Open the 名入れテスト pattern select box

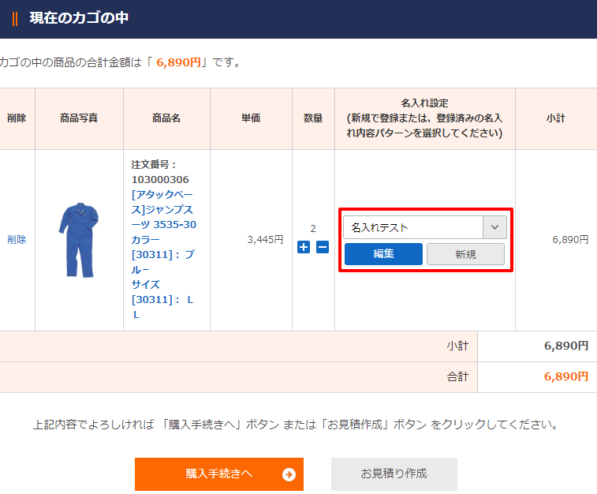click(x=413, y=227)
